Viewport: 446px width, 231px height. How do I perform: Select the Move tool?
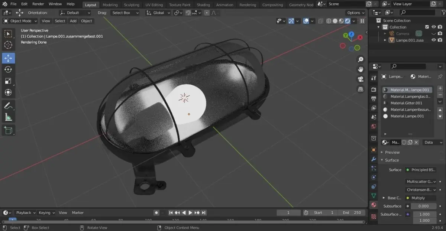[8, 58]
